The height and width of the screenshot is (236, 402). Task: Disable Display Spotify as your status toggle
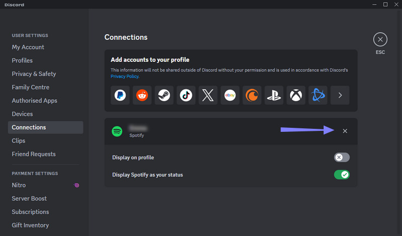pyautogui.click(x=342, y=175)
